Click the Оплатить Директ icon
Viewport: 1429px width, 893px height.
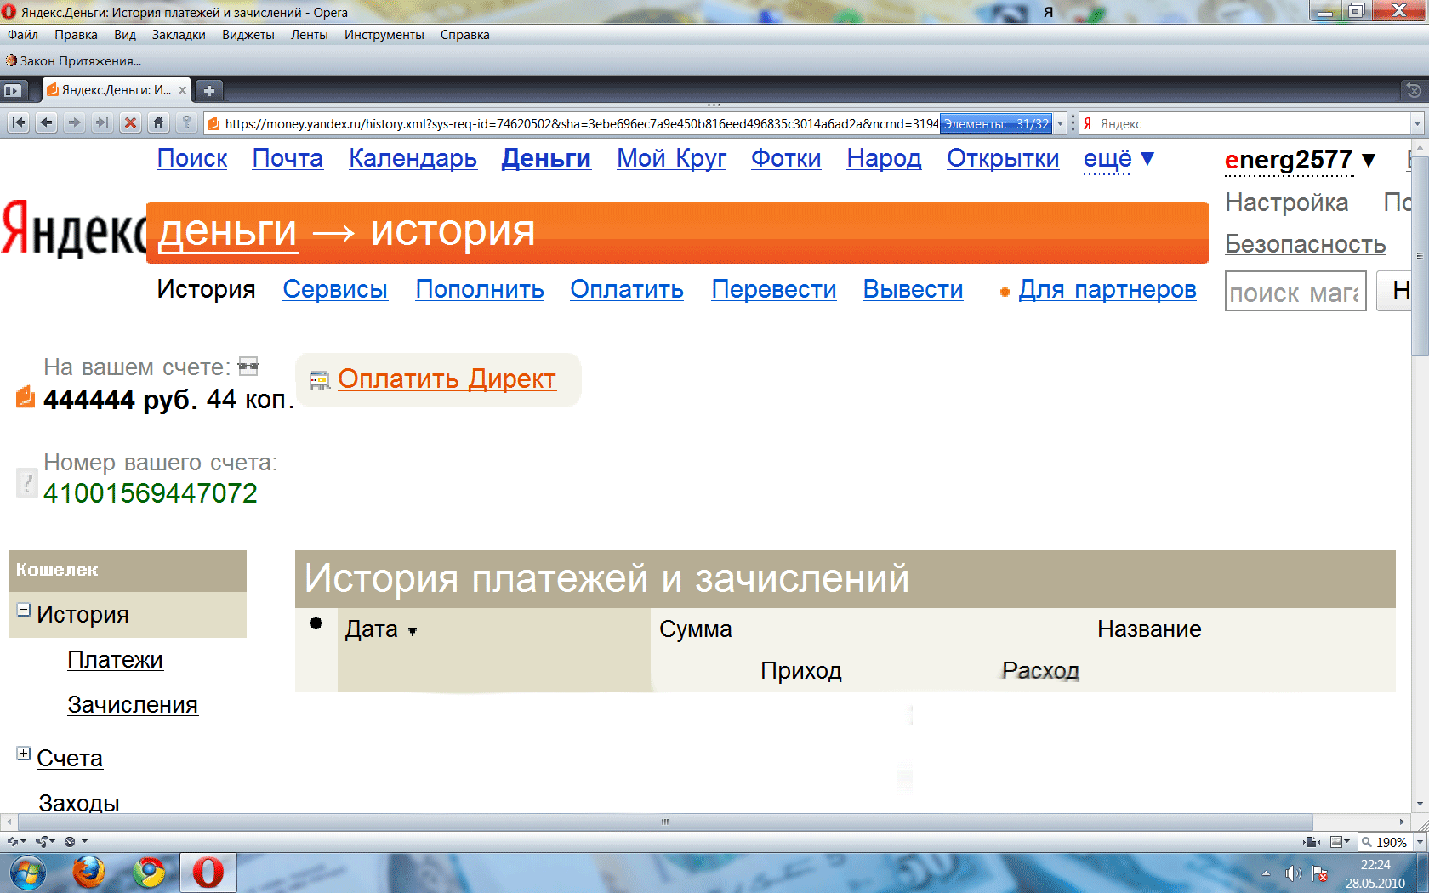click(x=320, y=379)
